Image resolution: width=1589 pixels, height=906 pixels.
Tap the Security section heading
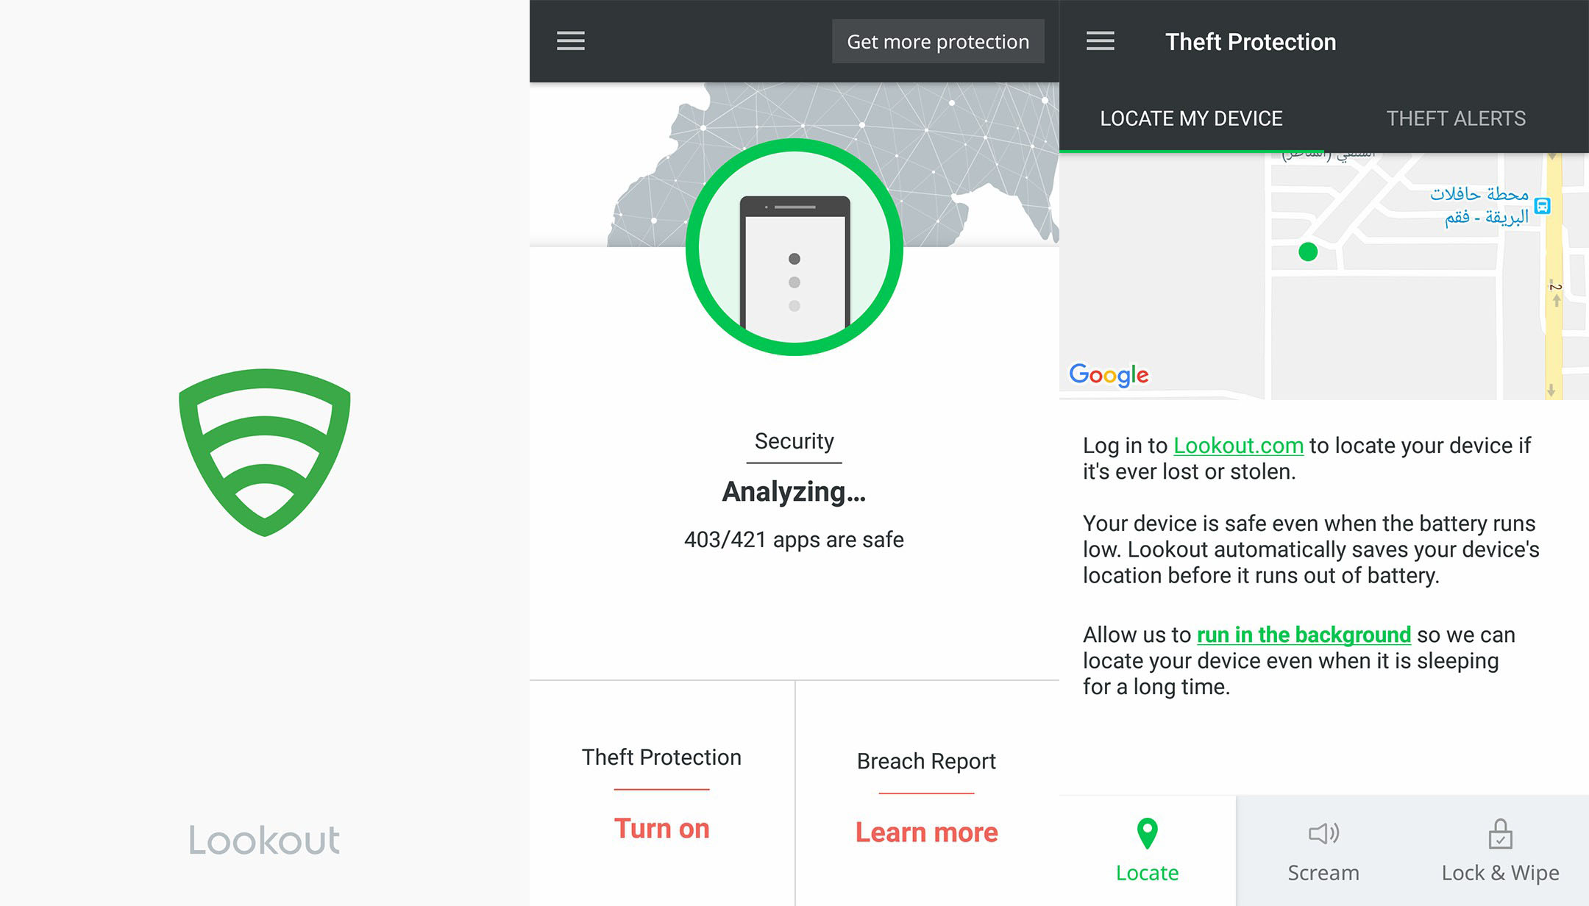pyautogui.click(x=794, y=441)
